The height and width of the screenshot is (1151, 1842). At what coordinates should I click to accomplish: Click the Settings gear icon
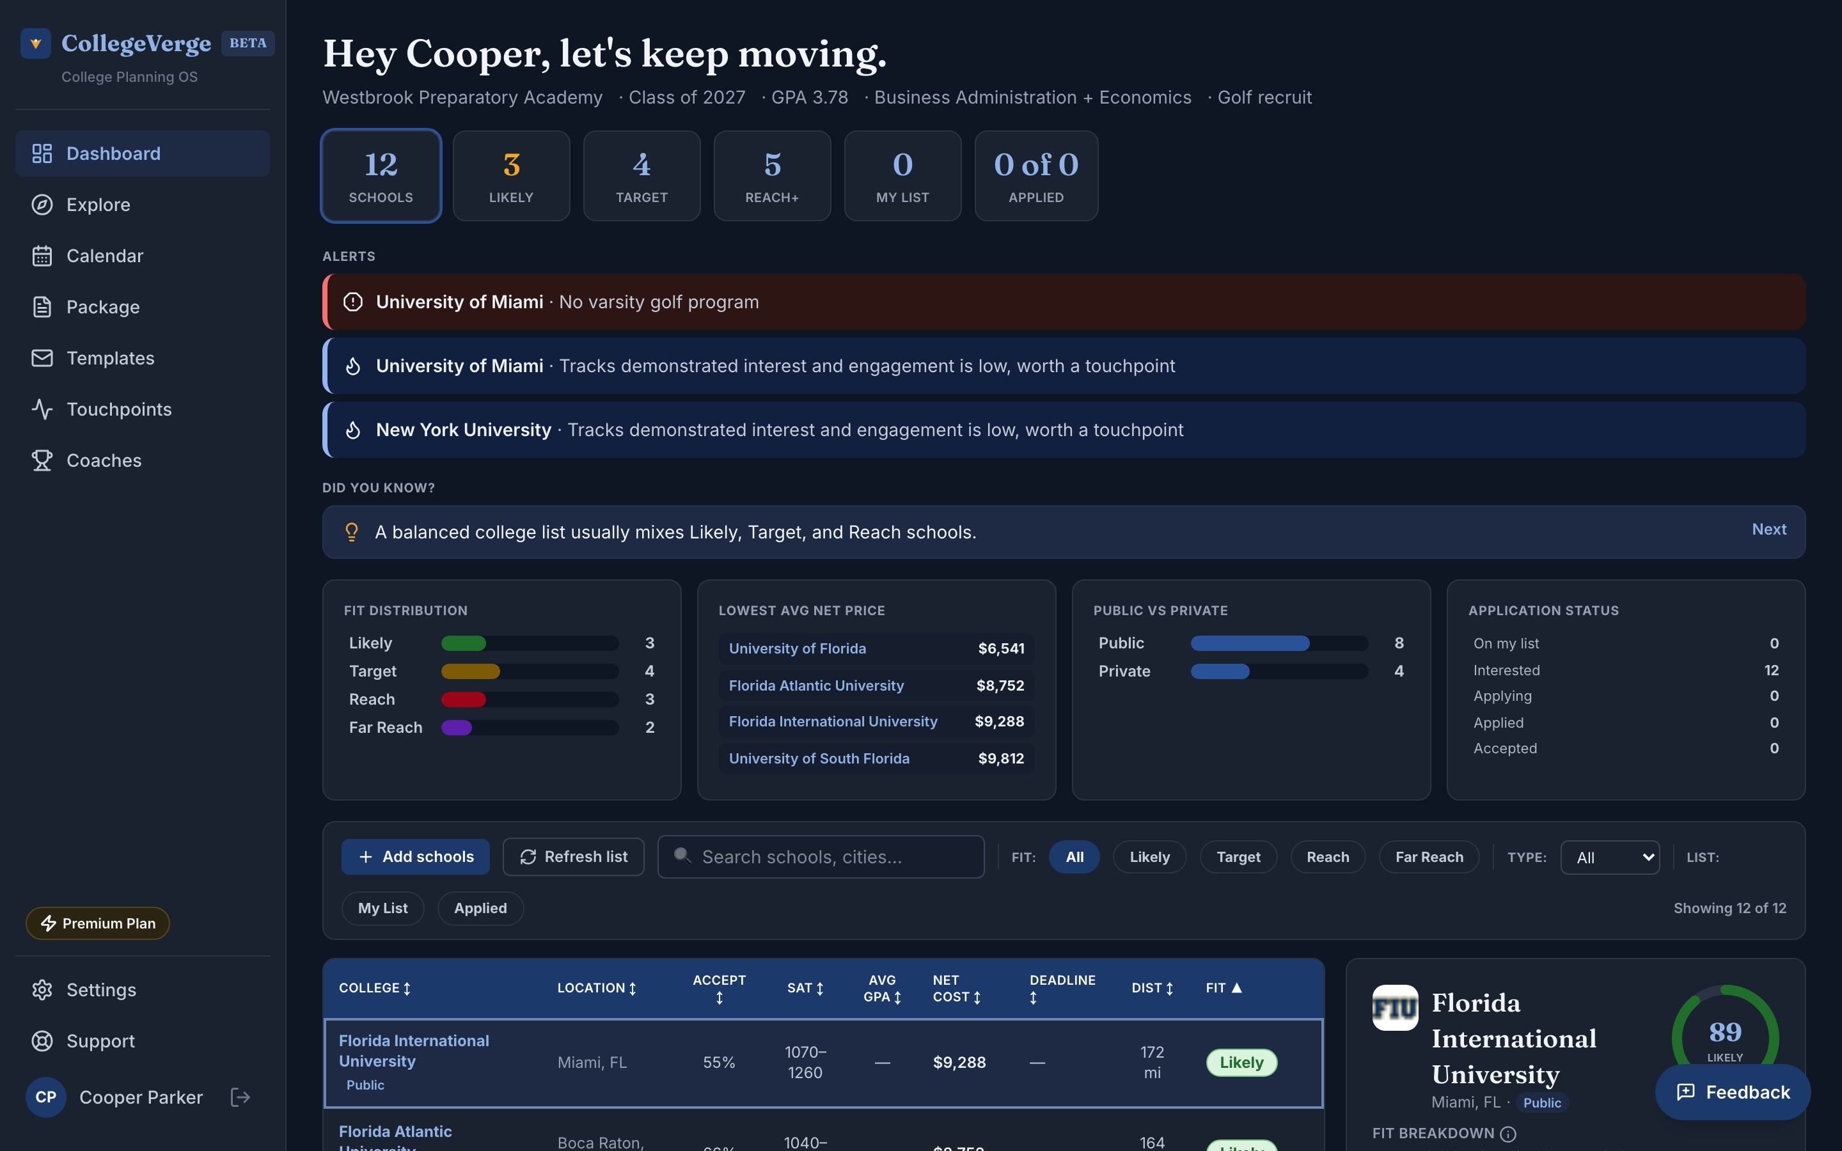click(x=42, y=990)
